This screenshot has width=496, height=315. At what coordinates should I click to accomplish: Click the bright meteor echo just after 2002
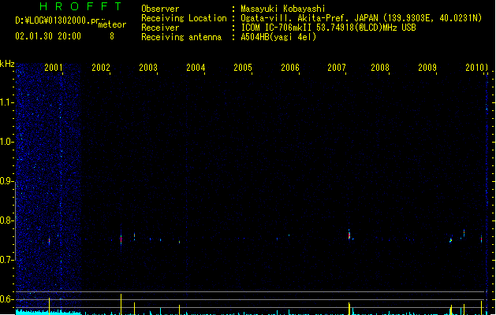click(121, 239)
